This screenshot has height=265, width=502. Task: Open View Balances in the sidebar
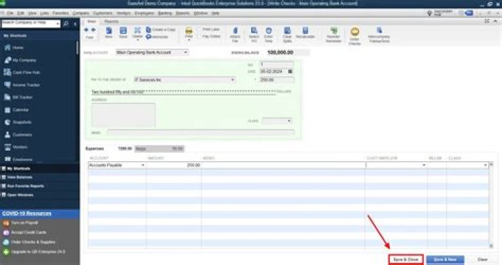click(20, 177)
